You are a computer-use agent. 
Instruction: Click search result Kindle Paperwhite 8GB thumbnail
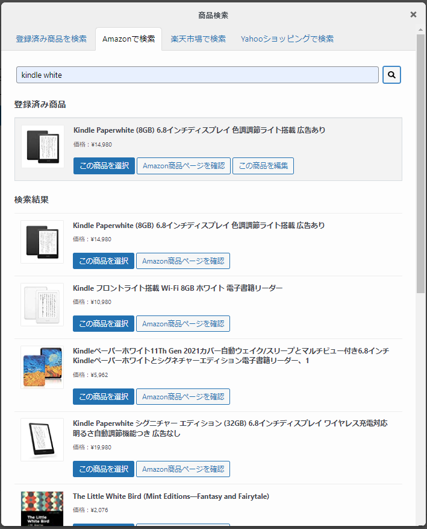pyautogui.click(x=42, y=242)
